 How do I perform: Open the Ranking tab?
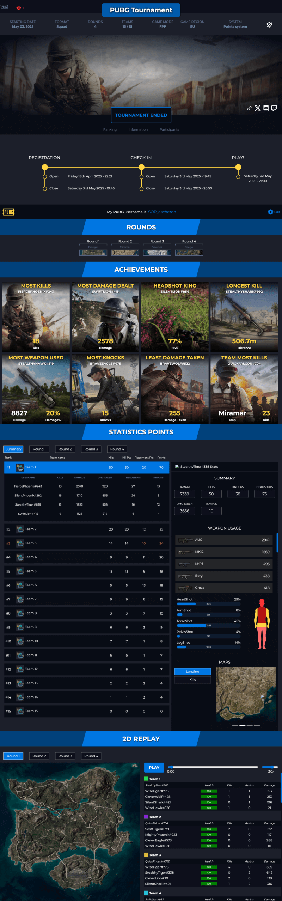[110, 129]
